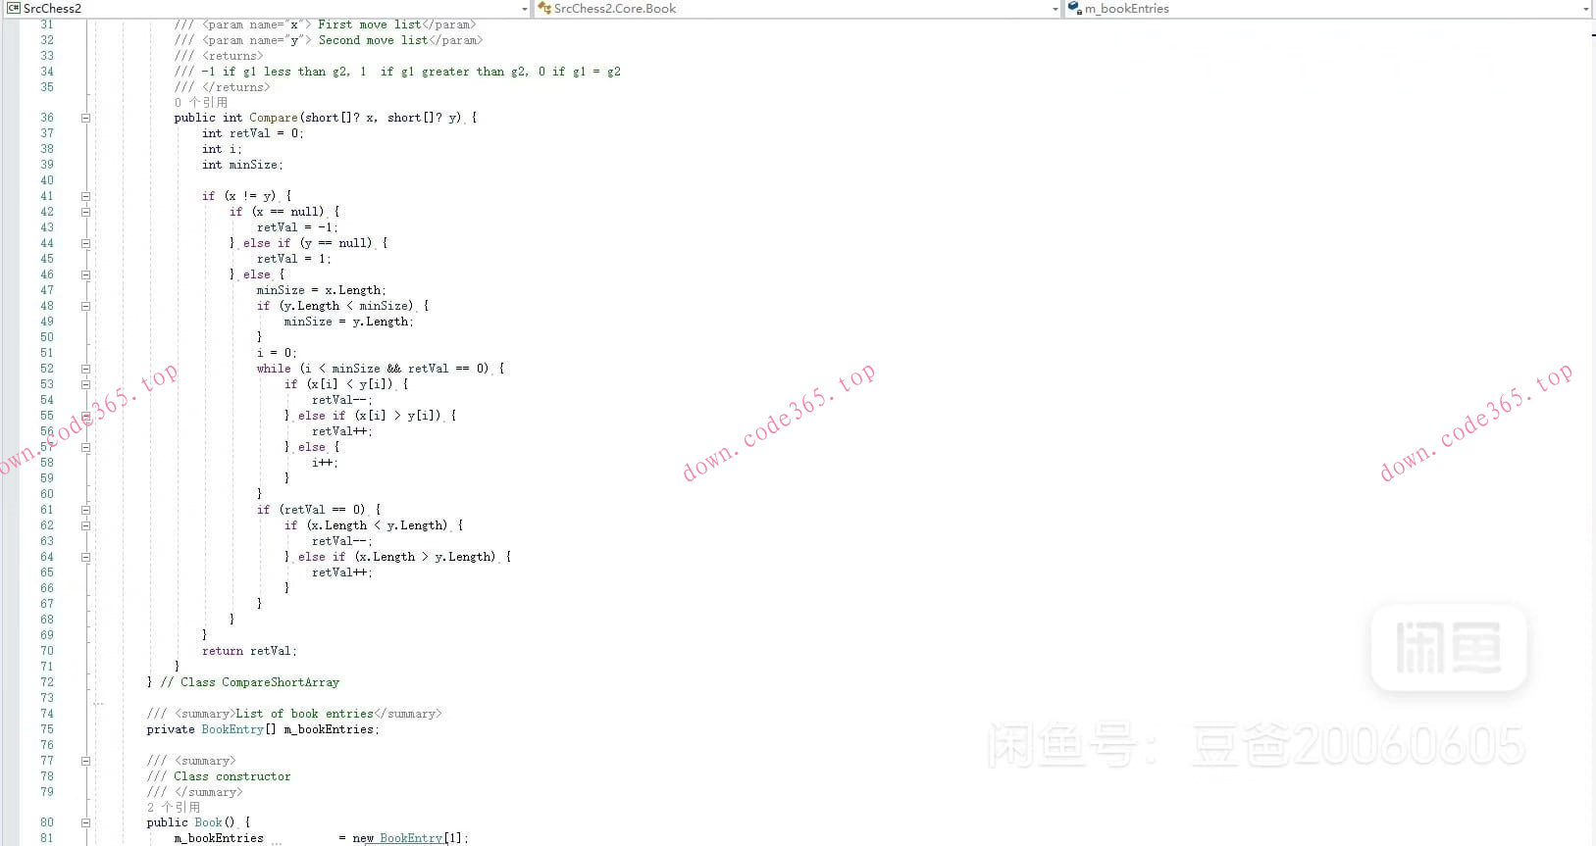
Task: Click the 'i++;' statement
Action: [x=325, y=463]
